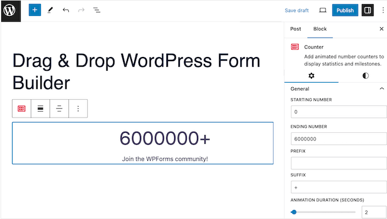
Task: Click the post title Drag & Drop WordPress Form Builder
Action: tap(137, 71)
